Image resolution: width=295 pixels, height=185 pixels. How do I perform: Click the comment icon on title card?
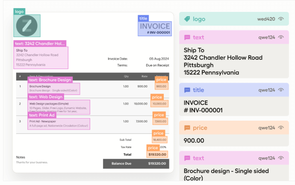coord(187,90)
